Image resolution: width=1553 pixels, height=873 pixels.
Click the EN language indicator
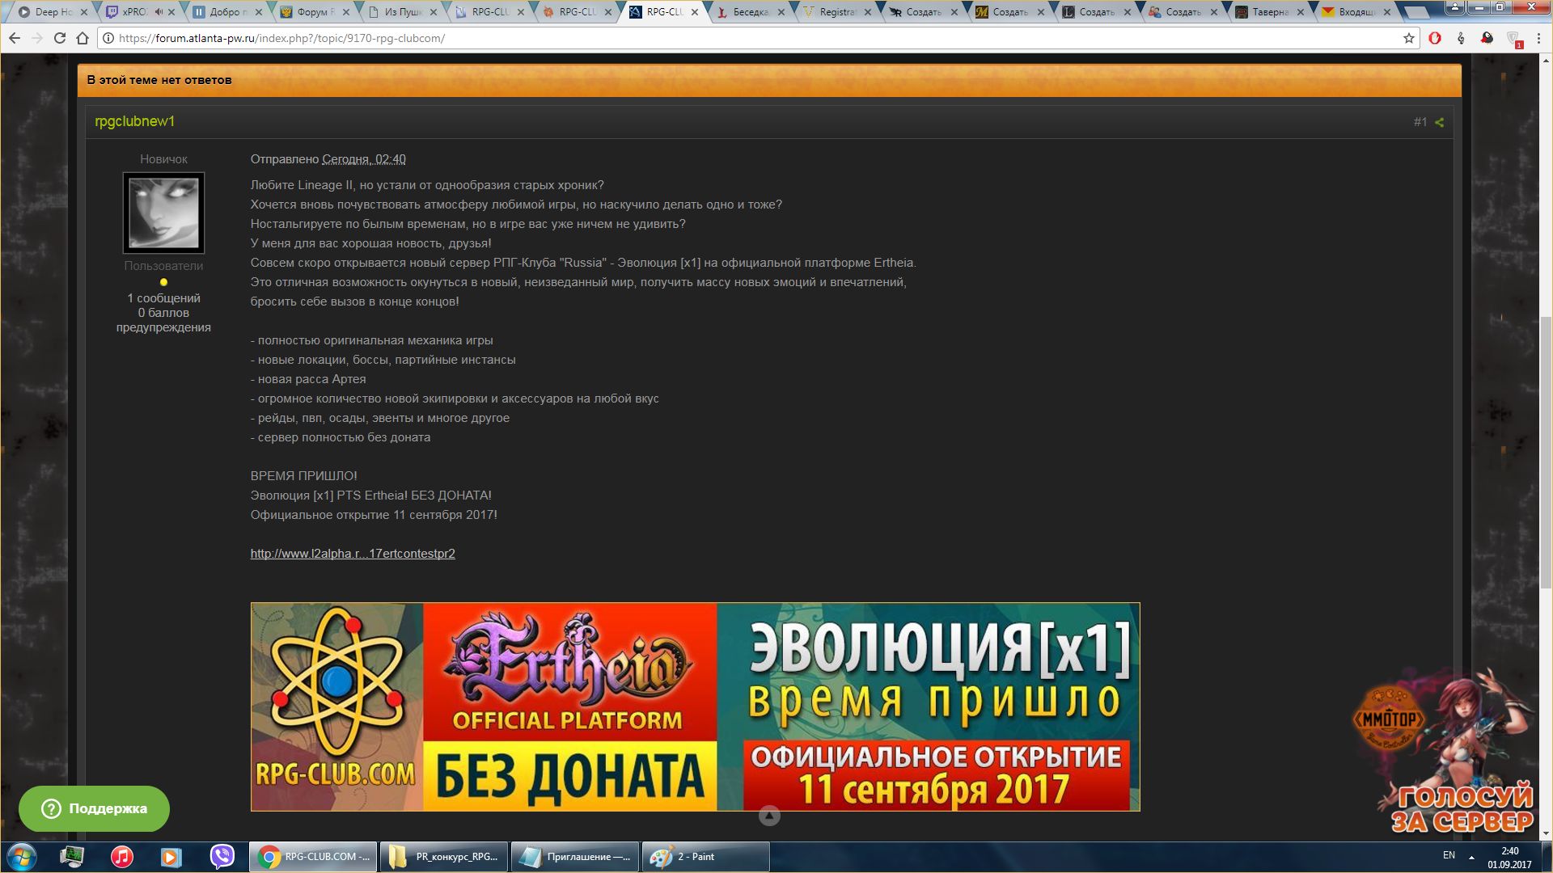1449,855
